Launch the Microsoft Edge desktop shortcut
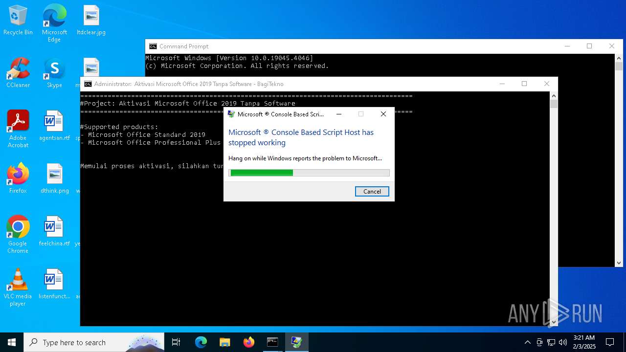626x352 pixels. pyautogui.click(x=54, y=23)
